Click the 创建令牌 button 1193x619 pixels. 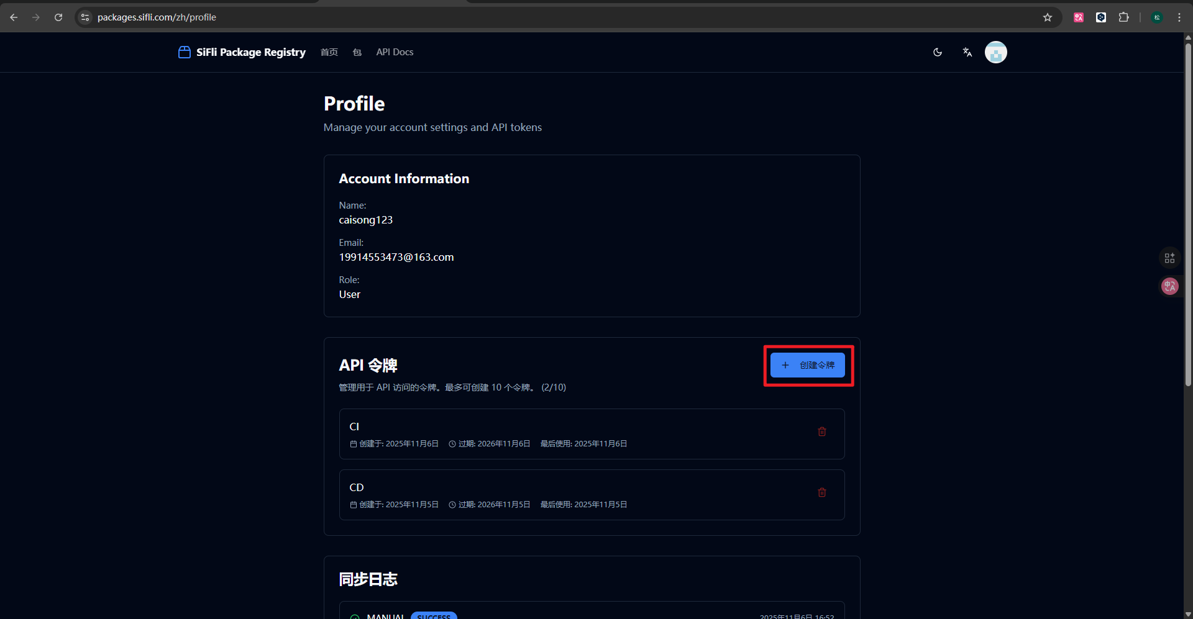pos(807,365)
